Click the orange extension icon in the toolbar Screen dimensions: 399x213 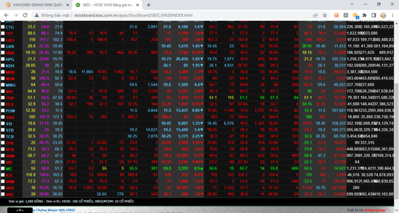click(336, 15)
